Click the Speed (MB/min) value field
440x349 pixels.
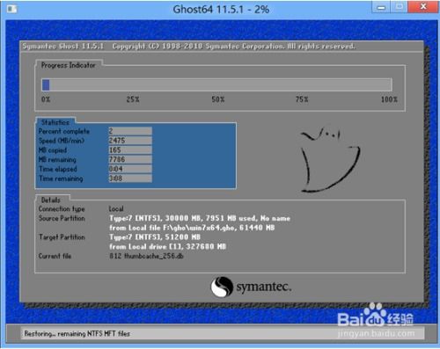coord(130,141)
